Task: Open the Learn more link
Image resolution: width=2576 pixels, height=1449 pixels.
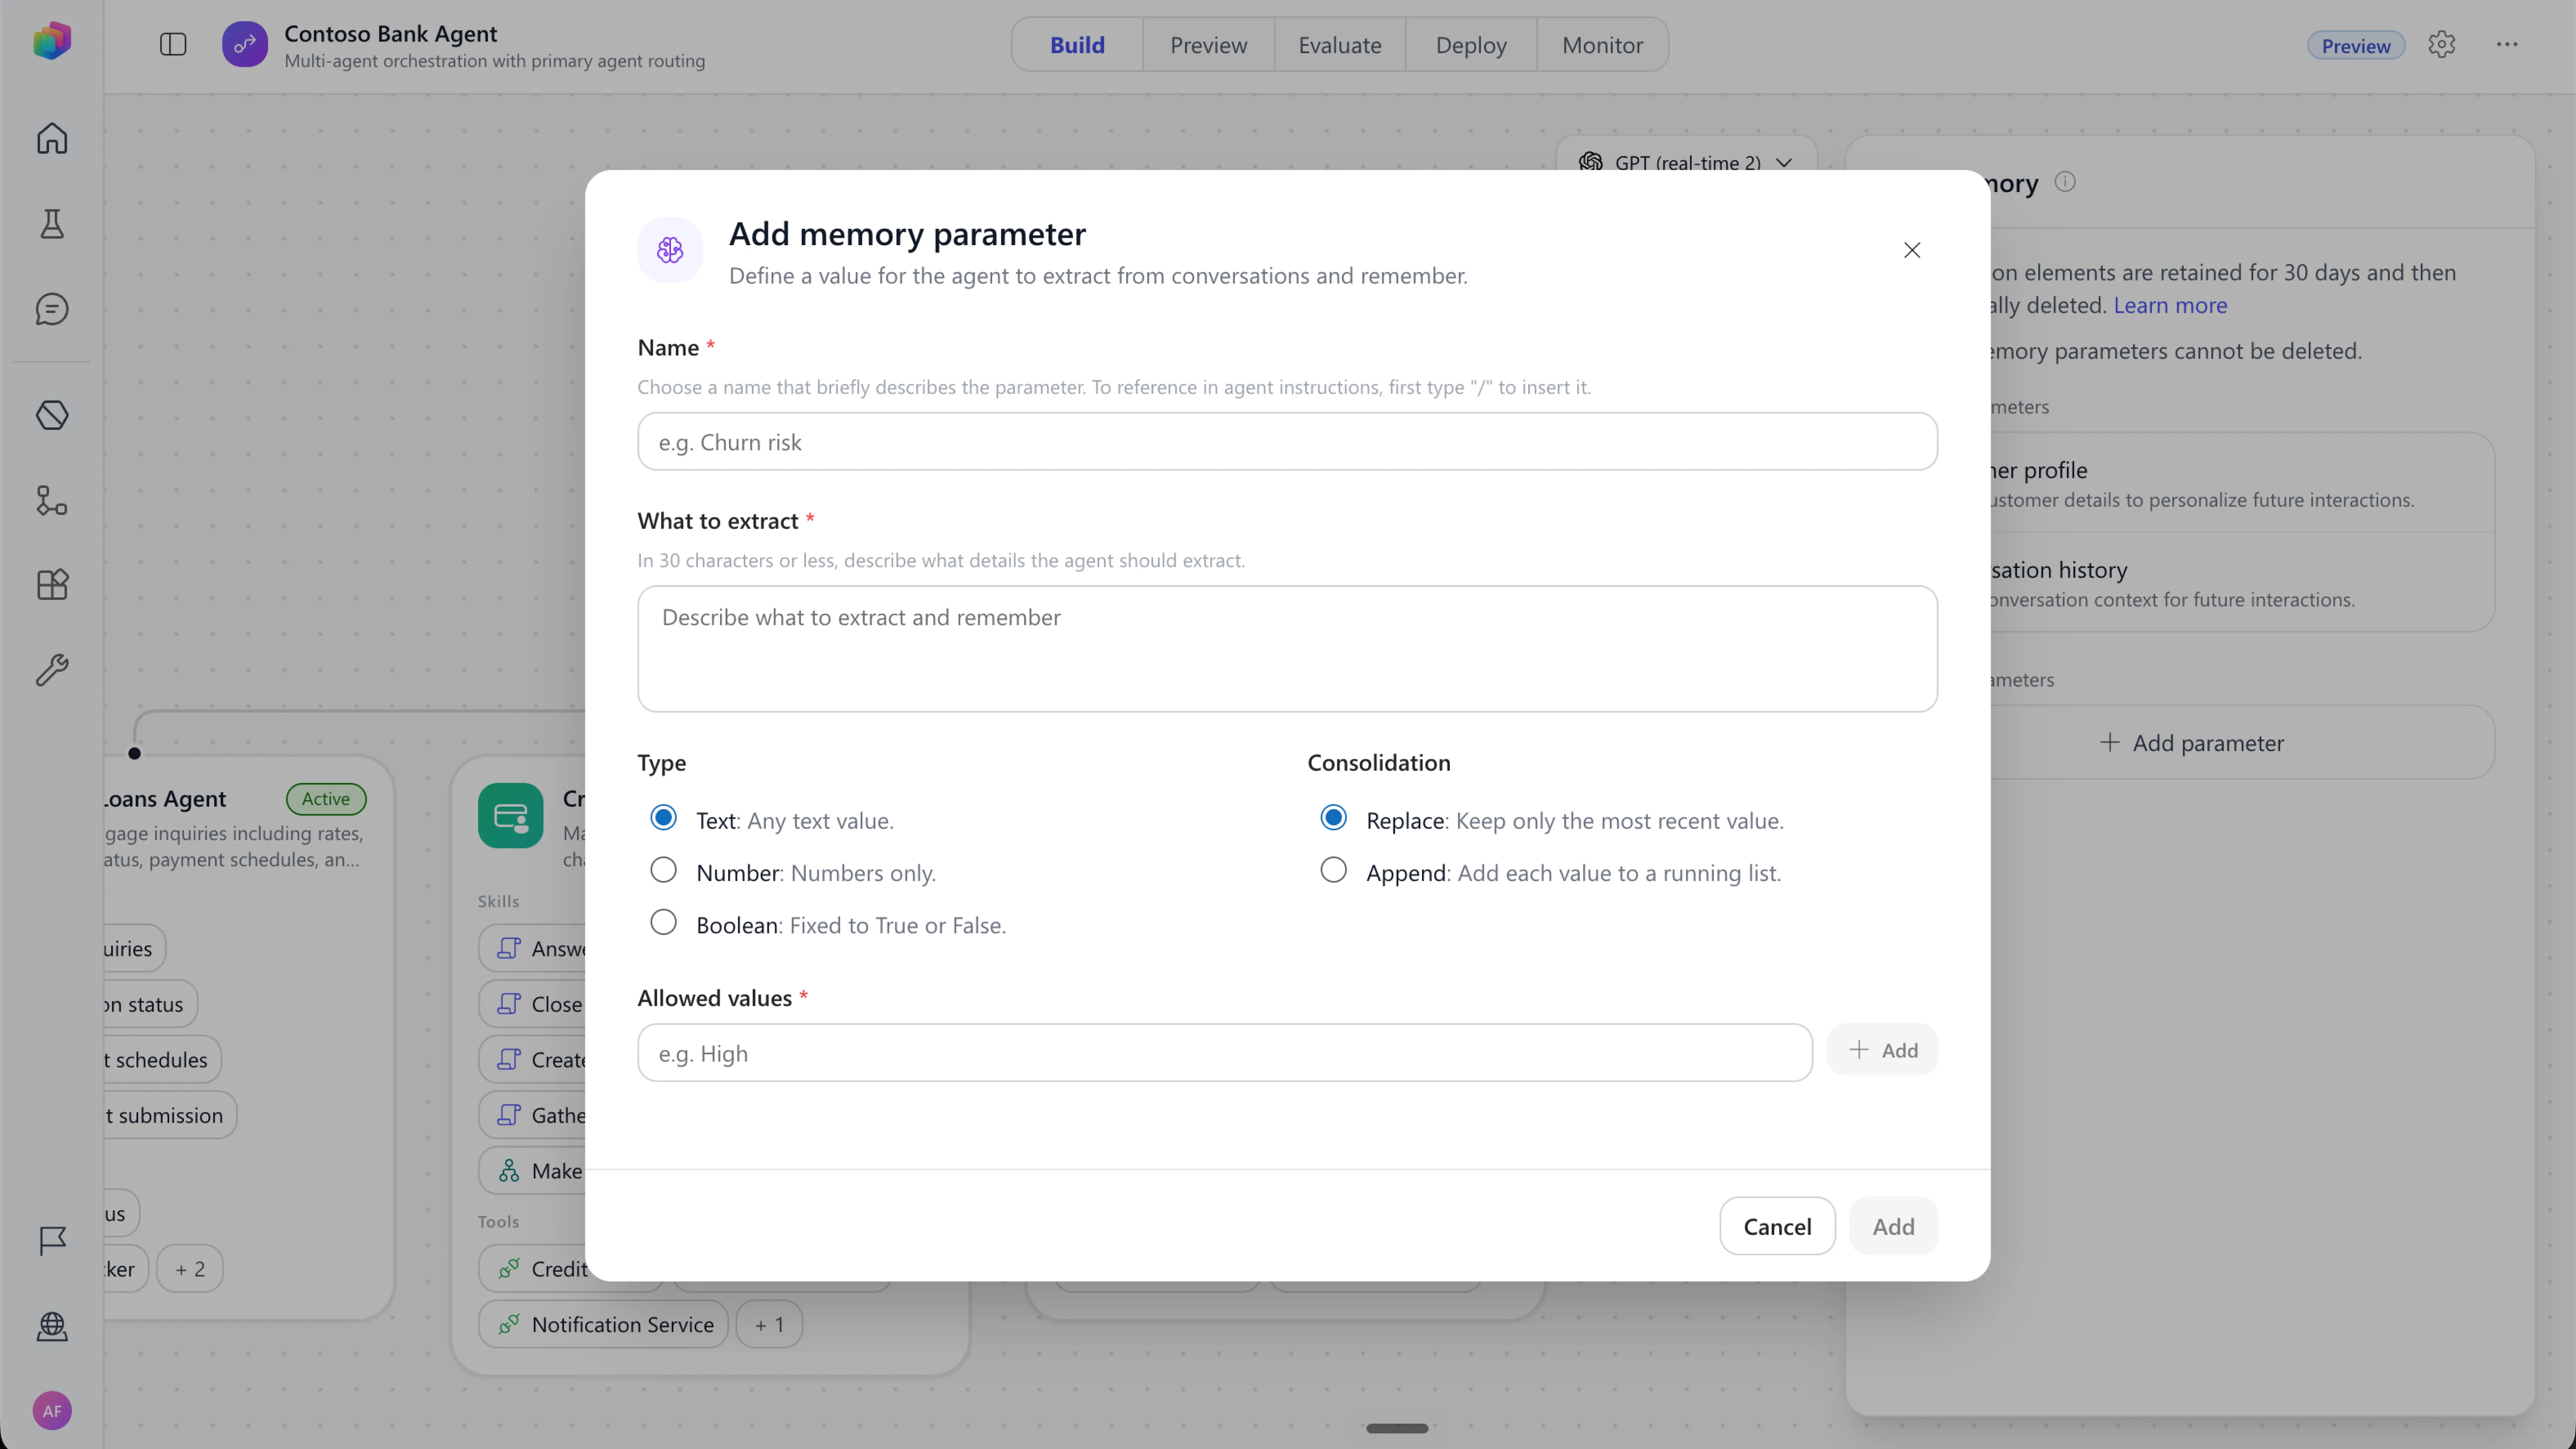Action: 2170,305
